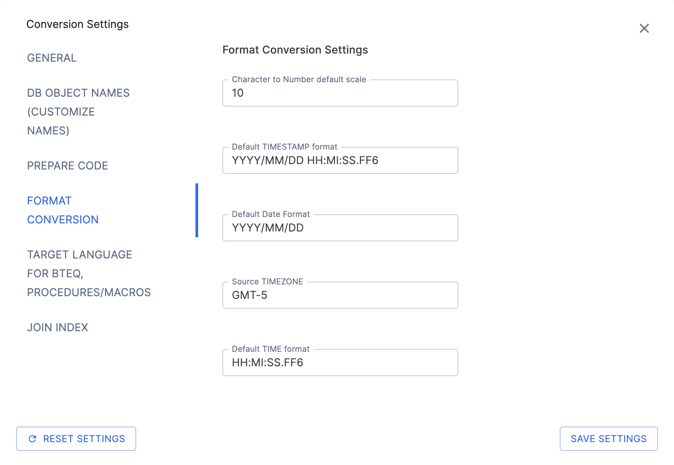
Task: Click the SAVE SETTINGS button
Action: tap(608, 438)
